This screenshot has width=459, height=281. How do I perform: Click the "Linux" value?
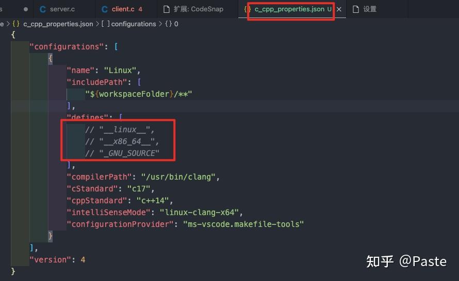click(x=120, y=71)
